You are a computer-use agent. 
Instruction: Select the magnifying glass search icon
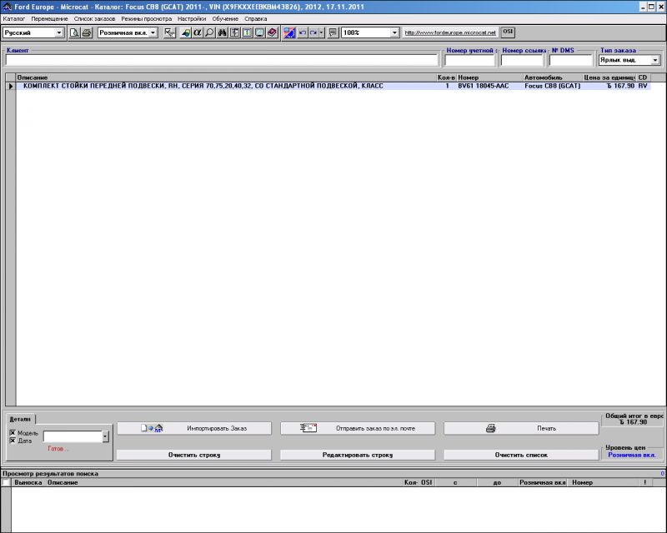pos(210,32)
